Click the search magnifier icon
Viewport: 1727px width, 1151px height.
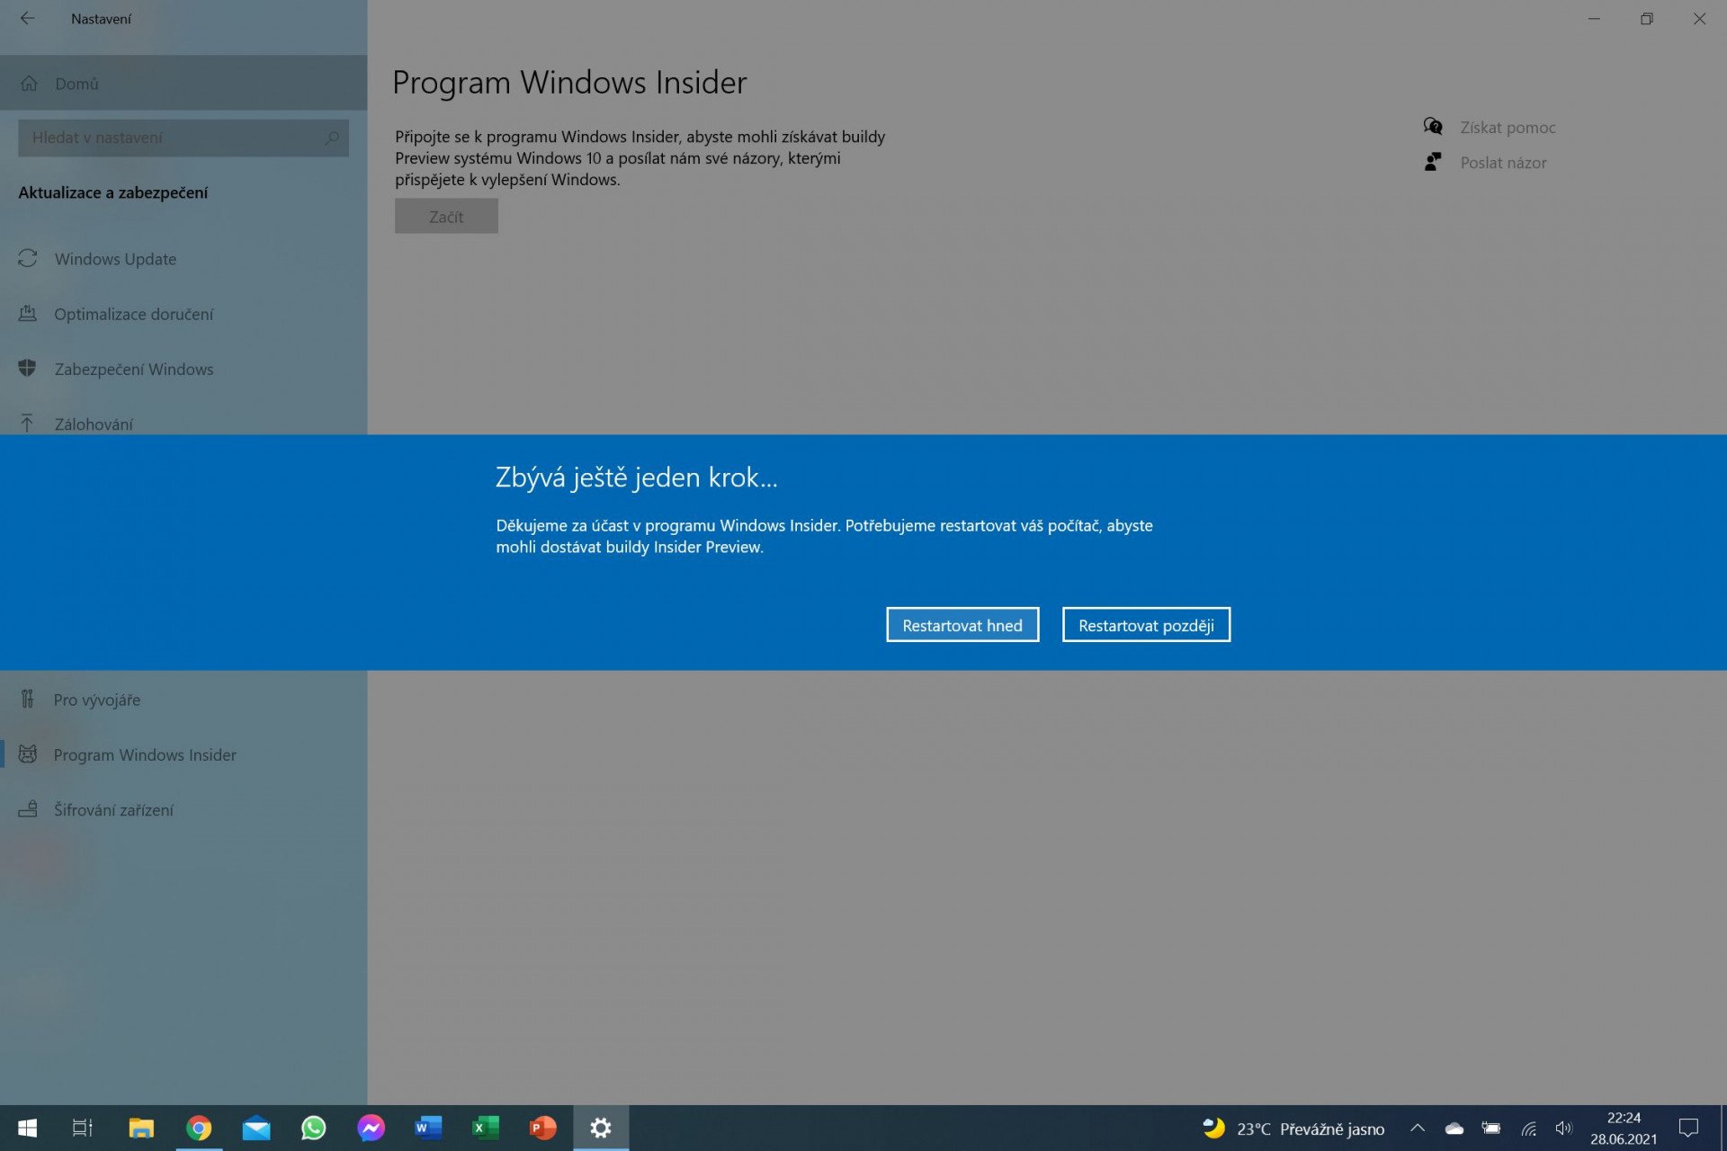[x=332, y=138]
